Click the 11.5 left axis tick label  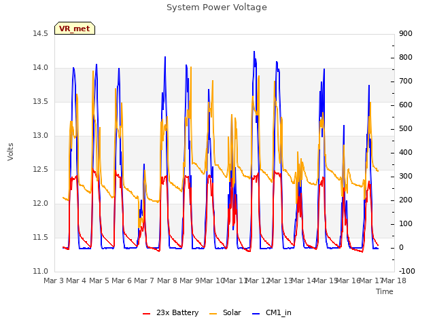[x=40, y=237]
